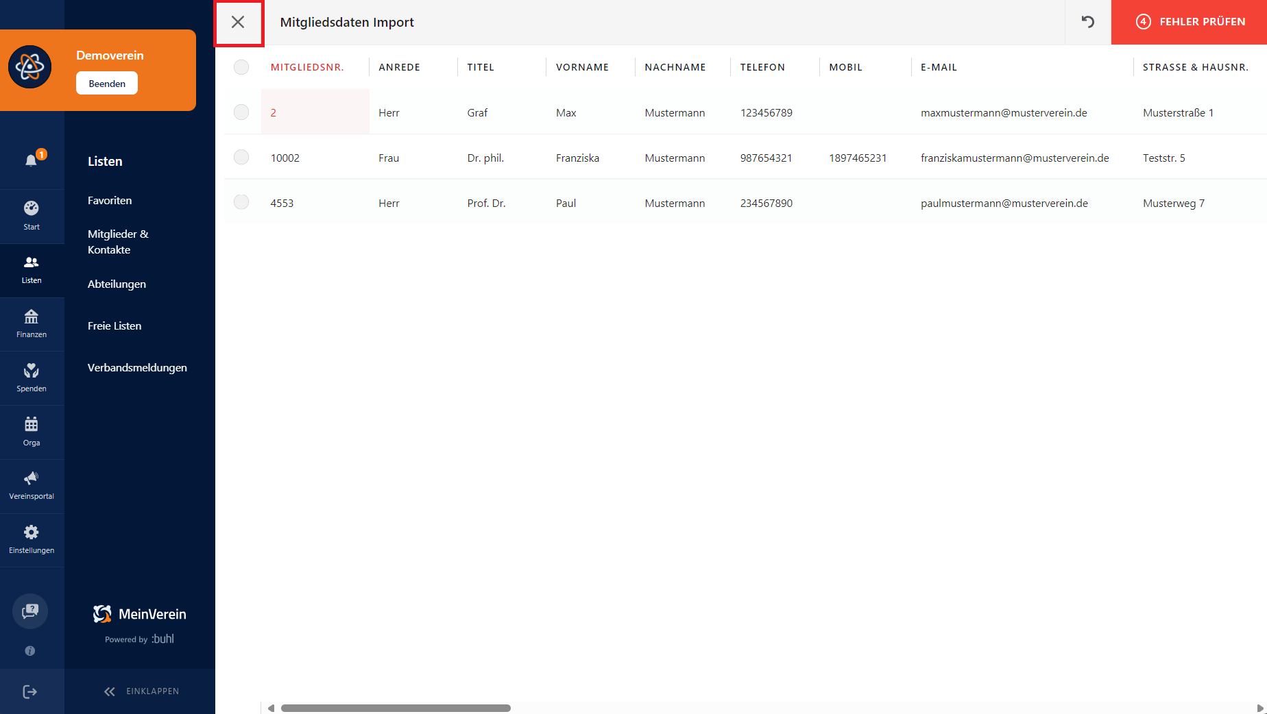Click the logout icon
The width and height of the screenshot is (1267, 714).
(30, 691)
